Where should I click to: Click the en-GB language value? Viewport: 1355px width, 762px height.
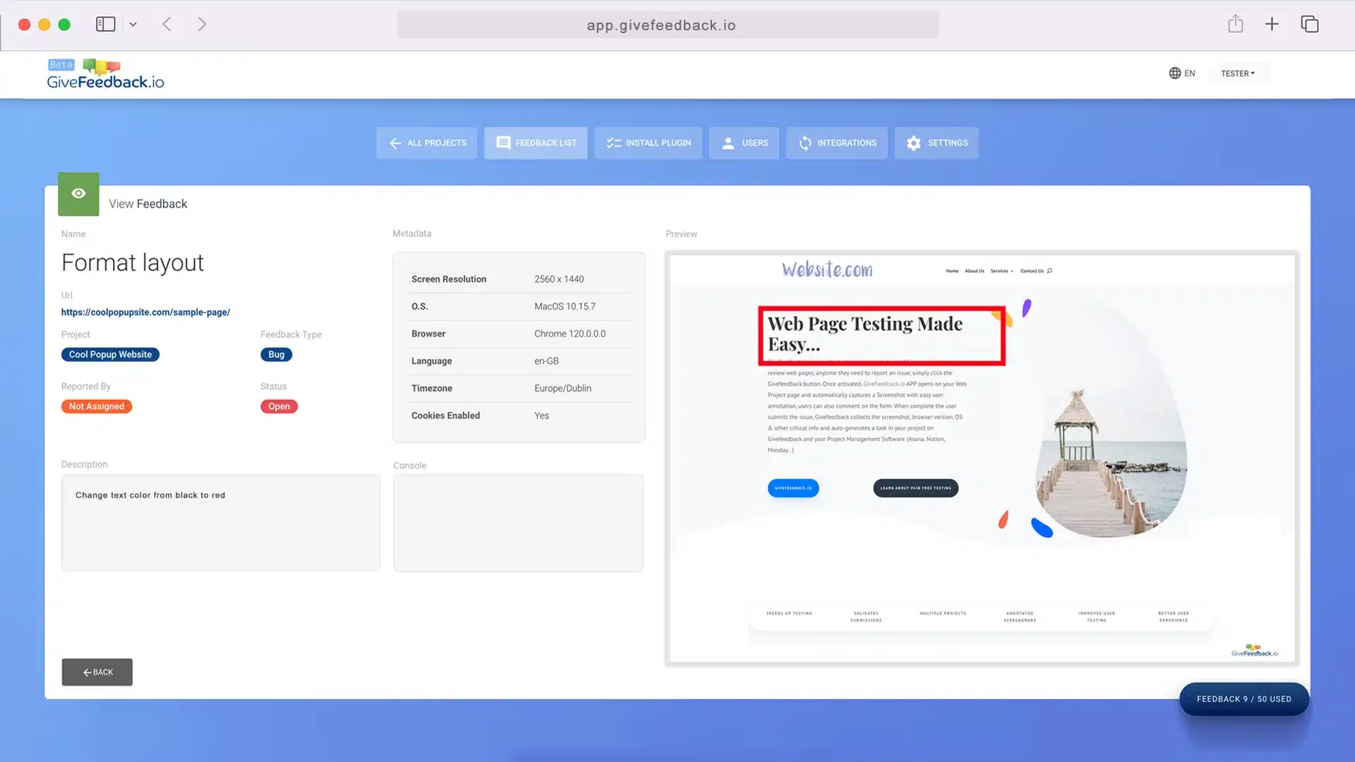tap(546, 361)
